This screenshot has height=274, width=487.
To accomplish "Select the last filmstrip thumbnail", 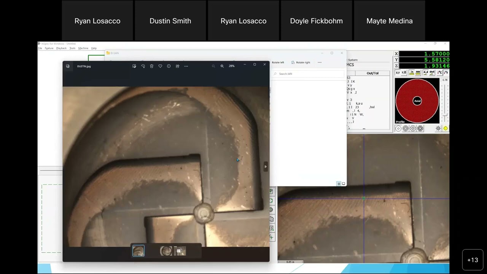I will [x=180, y=251].
